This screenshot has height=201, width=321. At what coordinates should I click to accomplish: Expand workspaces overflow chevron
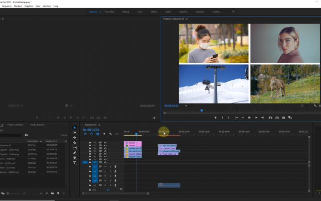[x=233, y=12]
